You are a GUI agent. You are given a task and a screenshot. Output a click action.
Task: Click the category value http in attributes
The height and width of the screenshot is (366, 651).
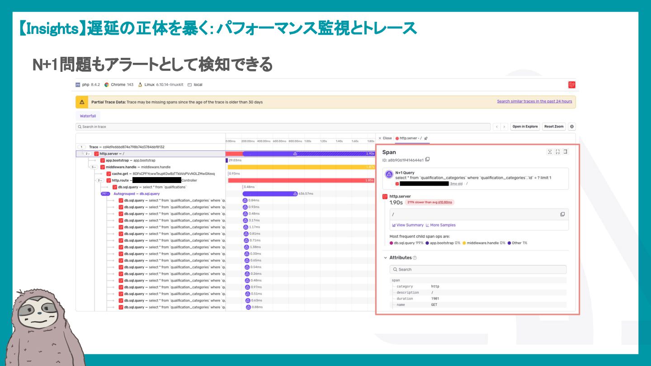435,286
